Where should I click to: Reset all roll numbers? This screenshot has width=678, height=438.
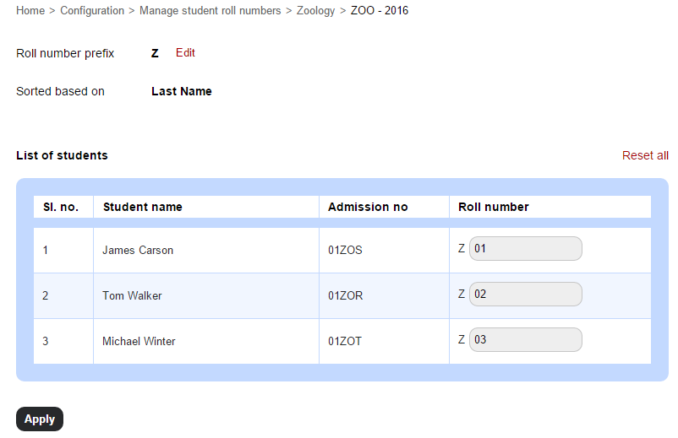click(x=645, y=155)
